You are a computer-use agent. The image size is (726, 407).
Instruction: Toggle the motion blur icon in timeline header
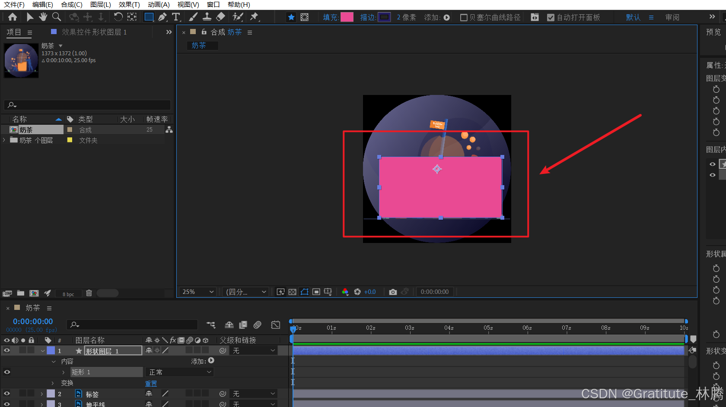click(x=258, y=325)
